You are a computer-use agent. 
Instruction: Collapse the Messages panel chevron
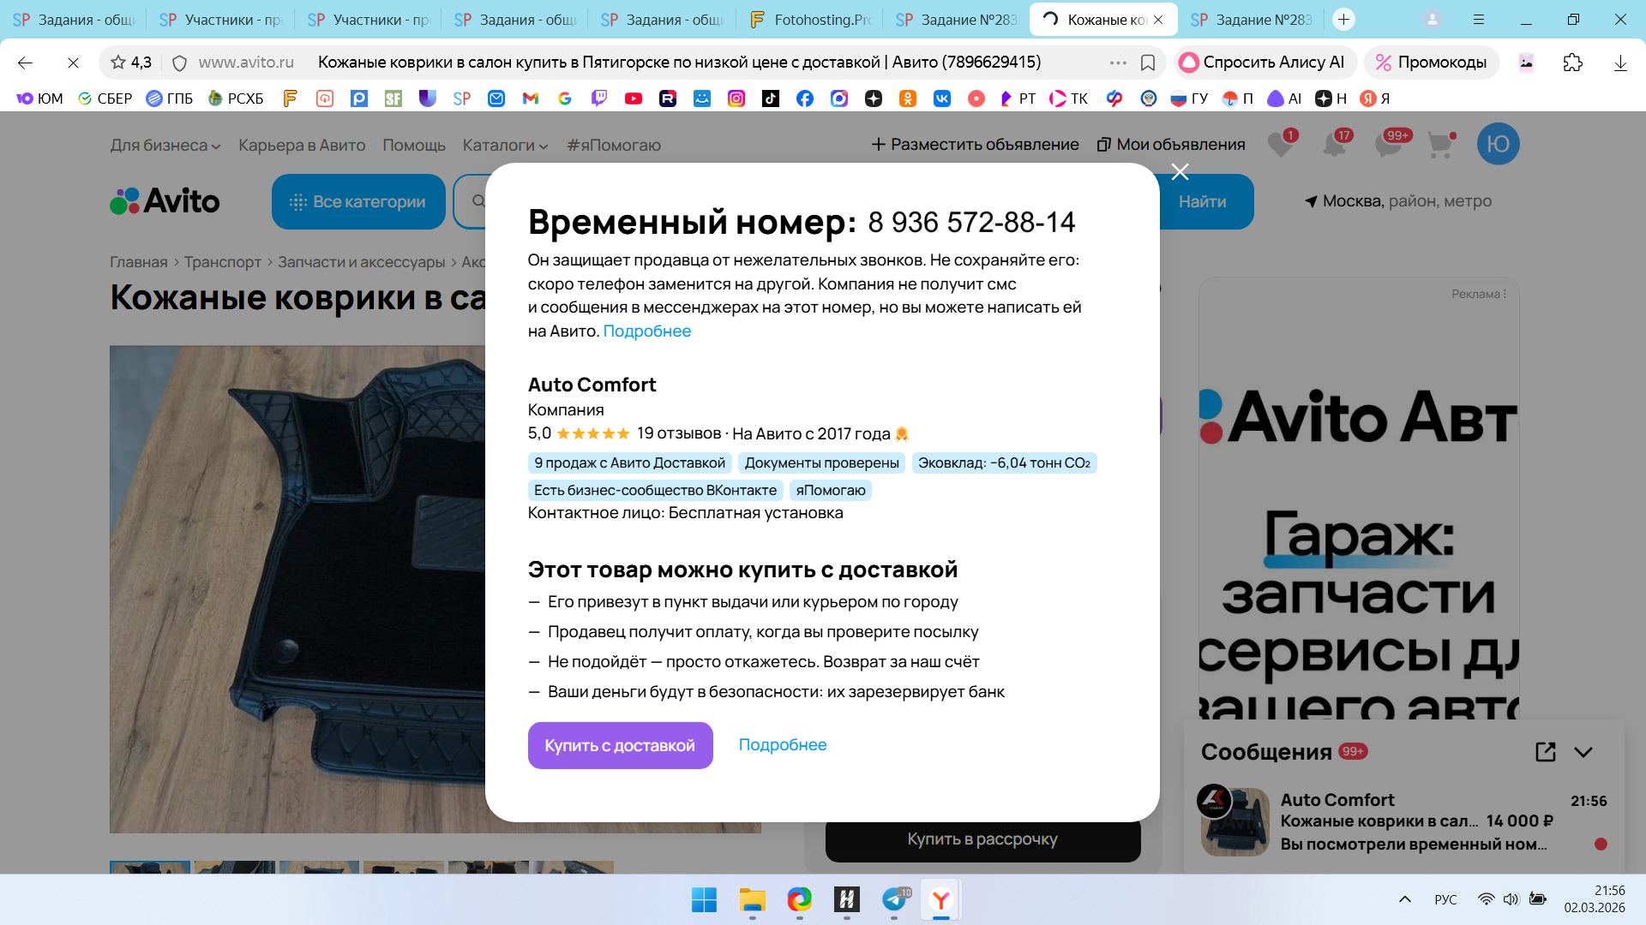(x=1583, y=752)
